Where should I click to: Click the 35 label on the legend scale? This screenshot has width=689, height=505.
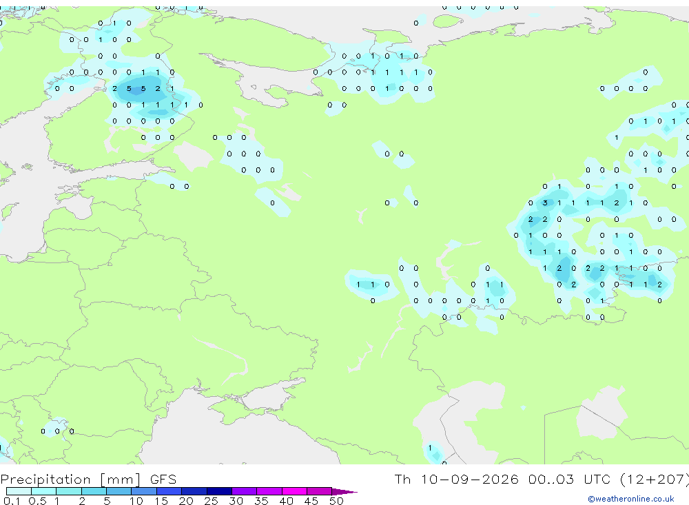pos(261,501)
